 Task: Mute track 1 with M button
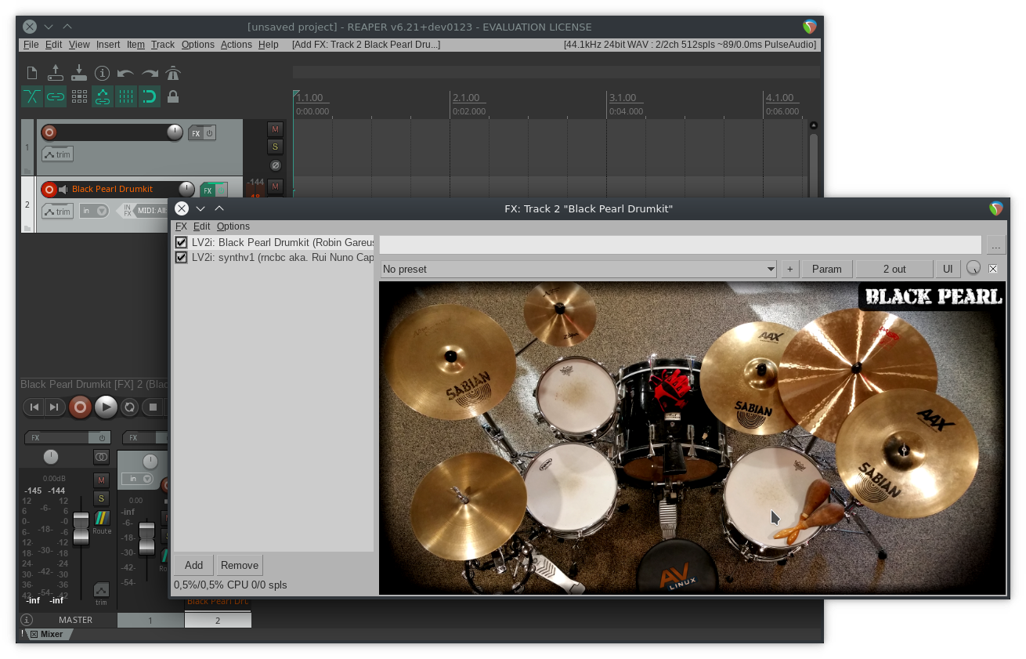275,129
